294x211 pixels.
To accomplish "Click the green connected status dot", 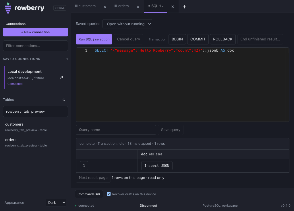I will (x=76, y=206).
